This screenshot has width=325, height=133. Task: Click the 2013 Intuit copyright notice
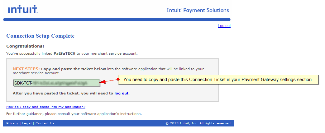click(x=198, y=123)
